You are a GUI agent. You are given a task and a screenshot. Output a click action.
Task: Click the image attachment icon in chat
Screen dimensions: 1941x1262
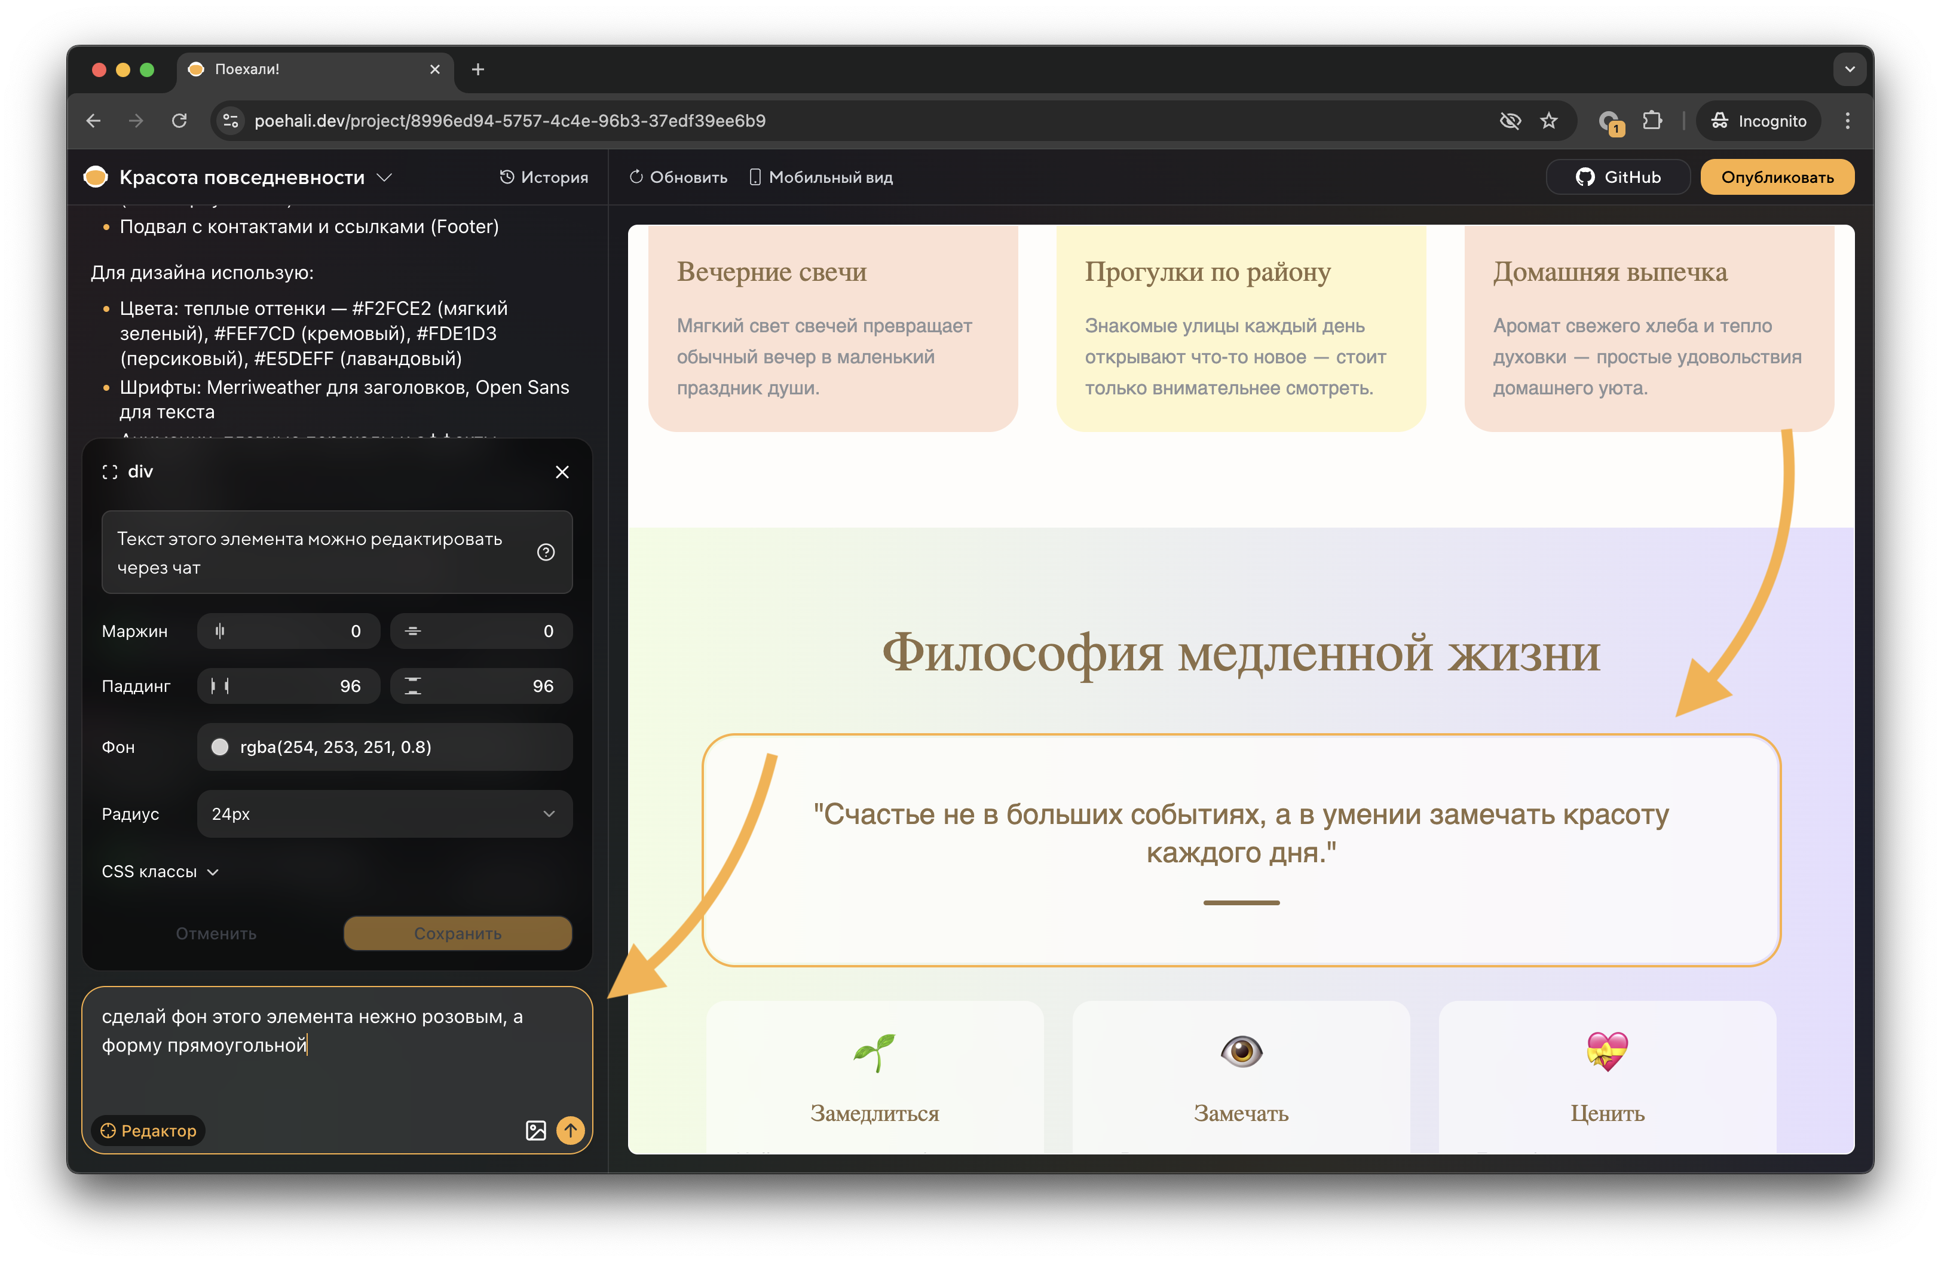click(536, 1131)
